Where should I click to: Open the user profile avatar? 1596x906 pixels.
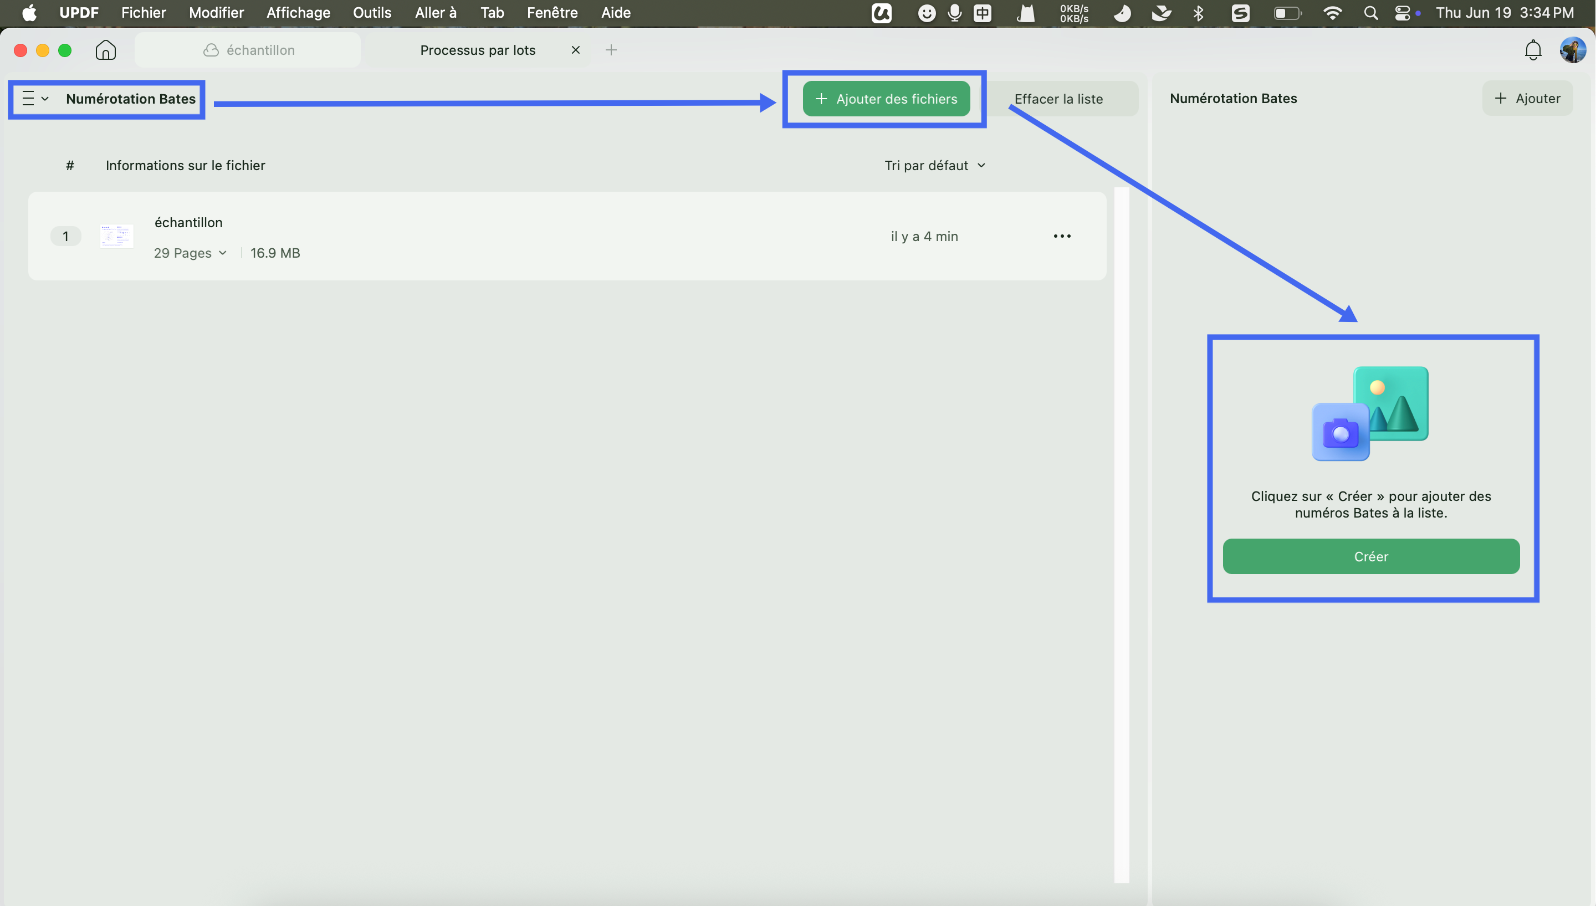[1572, 50]
